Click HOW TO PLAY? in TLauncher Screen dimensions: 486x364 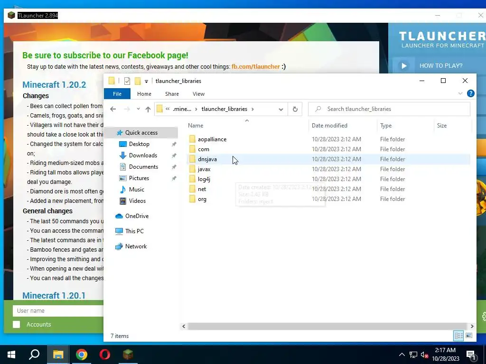click(441, 65)
